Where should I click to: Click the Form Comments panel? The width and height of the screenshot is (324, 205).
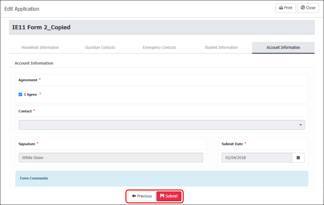point(162,179)
